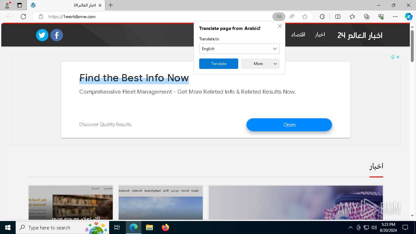Open the site's Twitter icon

(42, 35)
